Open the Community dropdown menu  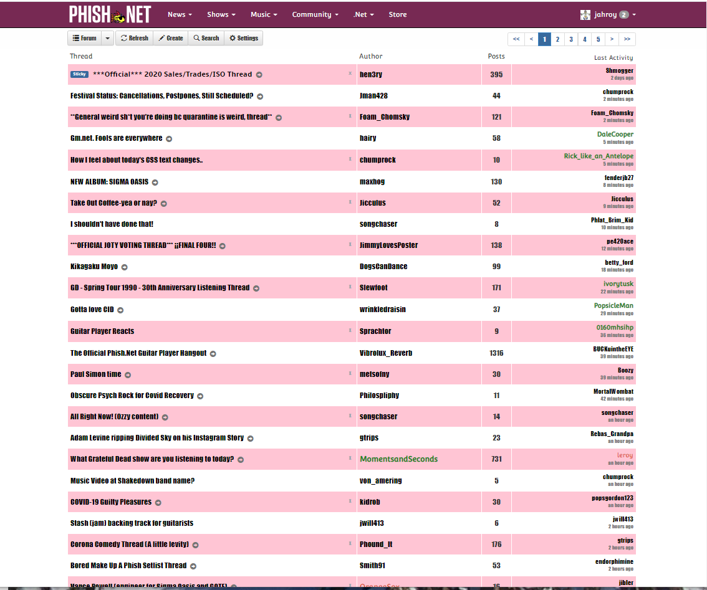(315, 14)
